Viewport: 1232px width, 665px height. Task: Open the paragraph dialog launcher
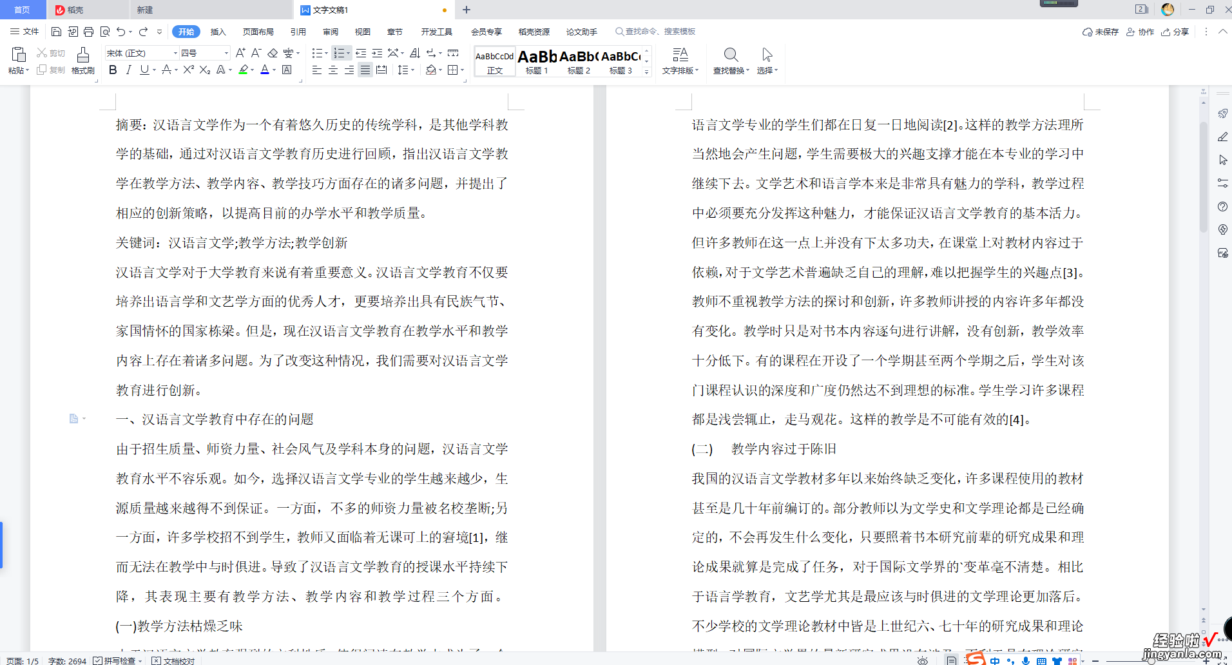[x=466, y=80]
